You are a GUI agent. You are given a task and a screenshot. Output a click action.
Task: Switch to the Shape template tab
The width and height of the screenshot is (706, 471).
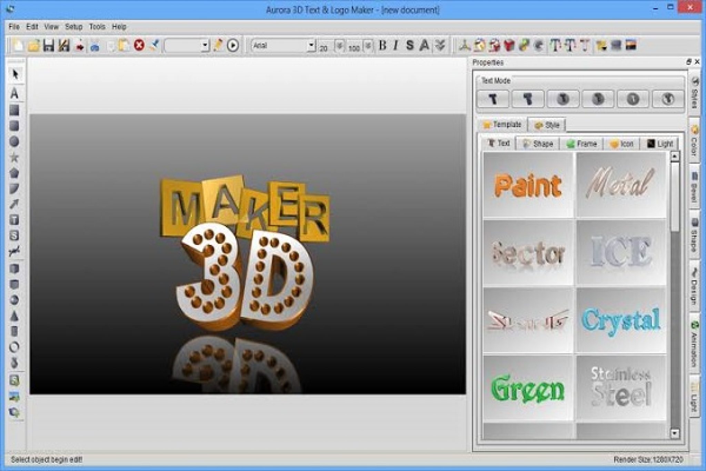point(538,144)
